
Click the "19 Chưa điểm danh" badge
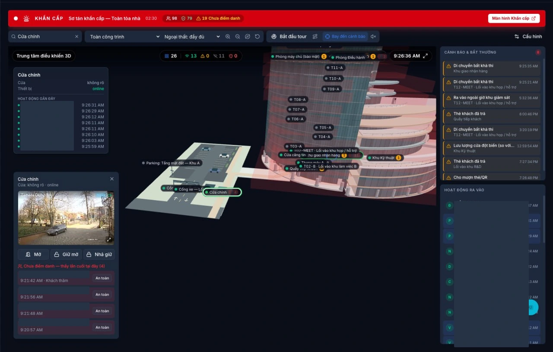219,19
